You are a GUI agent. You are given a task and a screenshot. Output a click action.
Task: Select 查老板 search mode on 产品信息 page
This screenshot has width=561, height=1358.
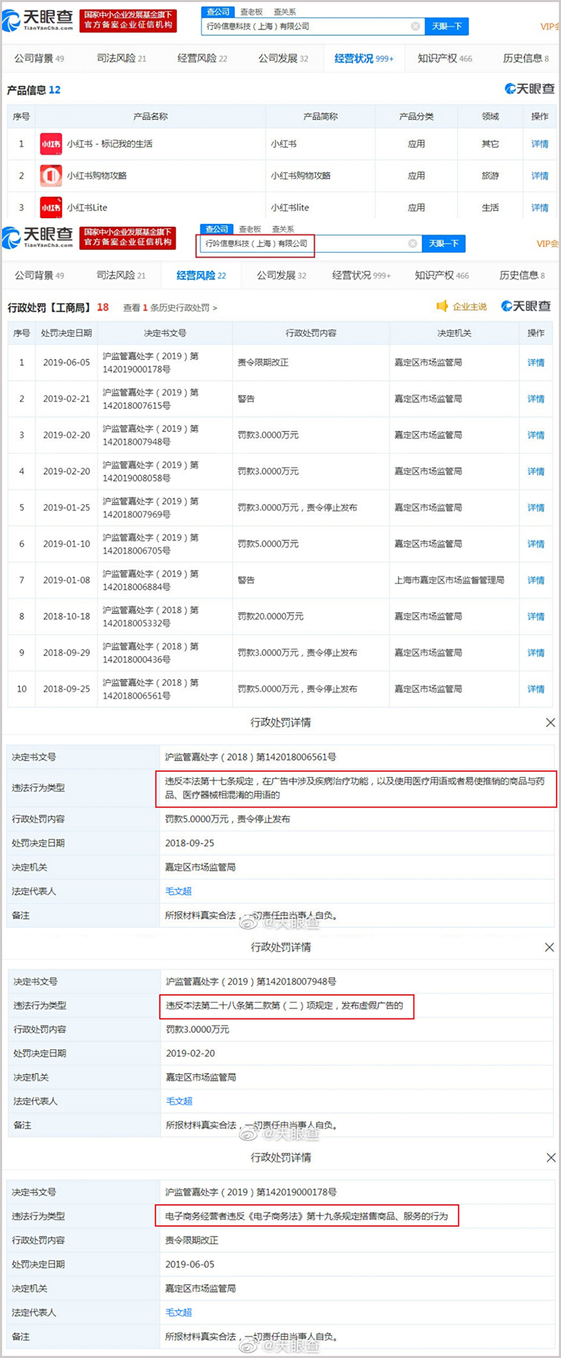(x=251, y=12)
